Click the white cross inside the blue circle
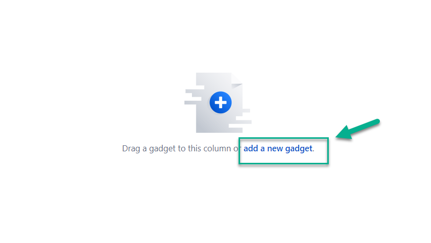 221,103
